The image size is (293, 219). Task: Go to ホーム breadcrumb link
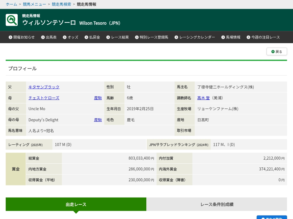click(x=11, y=4)
